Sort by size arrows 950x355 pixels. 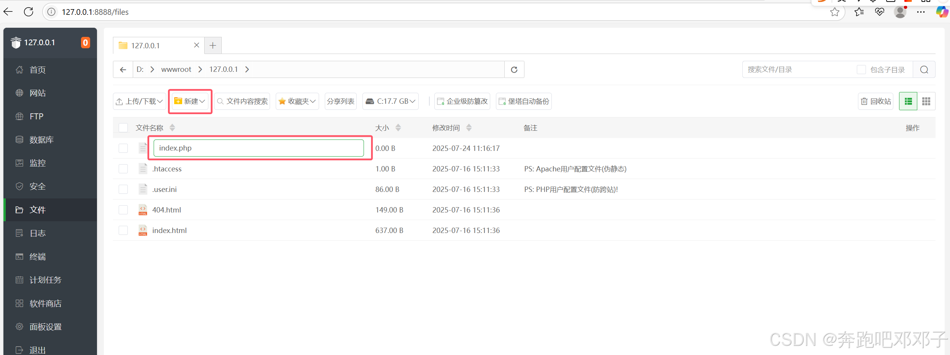tap(398, 128)
